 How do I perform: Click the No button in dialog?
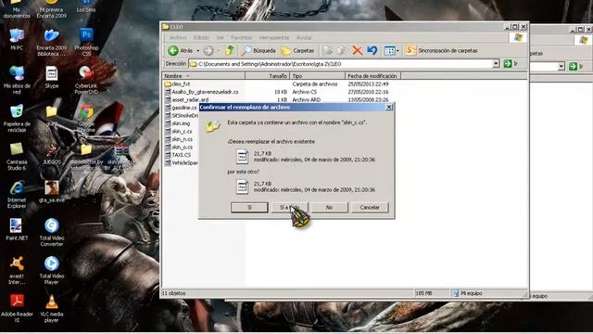point(330,207)
